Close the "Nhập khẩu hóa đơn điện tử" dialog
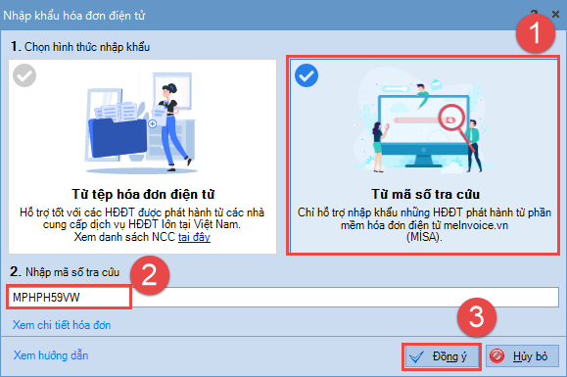 tap(556, 14)
